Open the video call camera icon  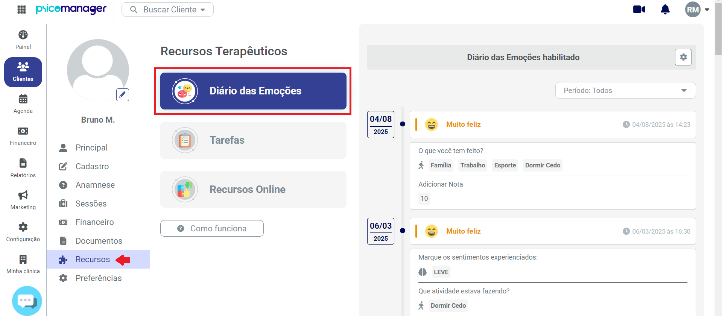point(639,9)
